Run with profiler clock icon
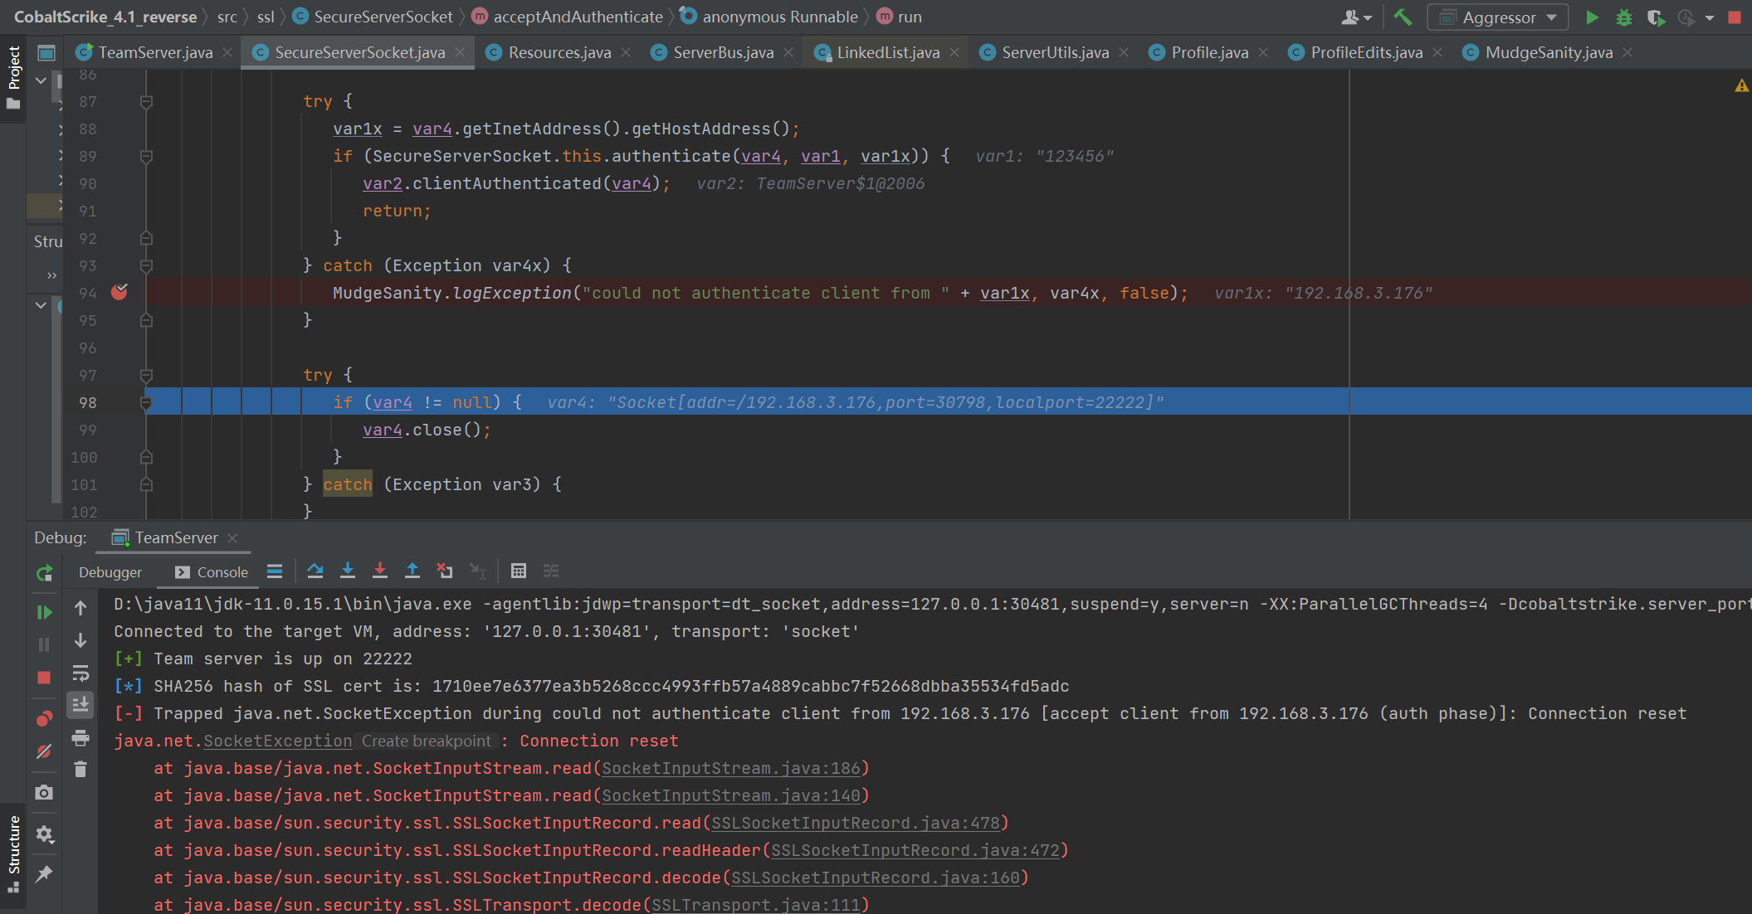 coord(1686,17)
